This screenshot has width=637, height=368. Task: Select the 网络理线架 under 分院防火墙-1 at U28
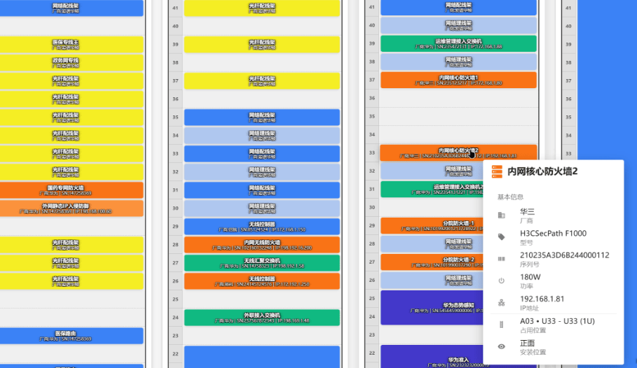pyautogui.click(x=432, y=244)
